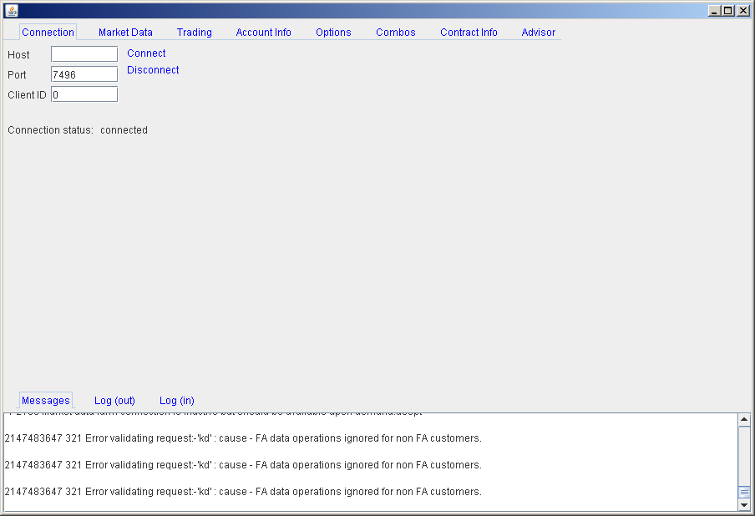Viewport: 755px width, 516px height.
Task: Show the Contract Info tab
Action: pos(469,33)
